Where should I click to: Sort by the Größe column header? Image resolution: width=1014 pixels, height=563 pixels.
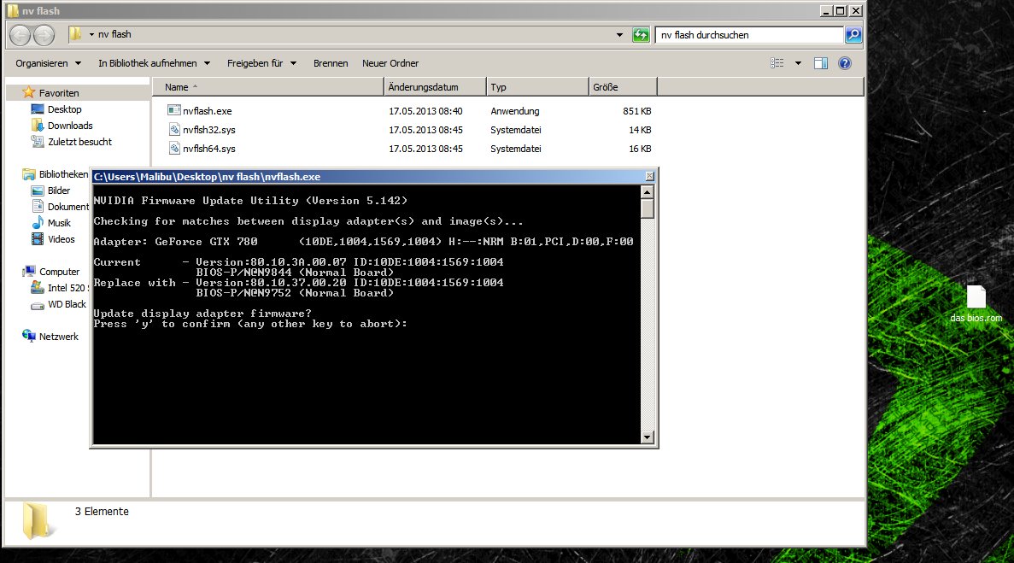pos(623,87)
